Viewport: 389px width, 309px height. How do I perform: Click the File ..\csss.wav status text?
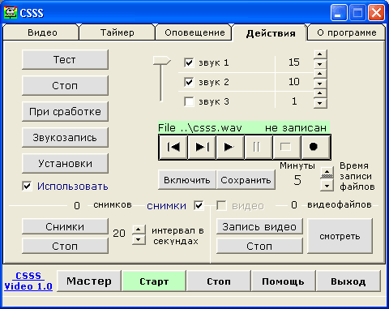(200, 127)
